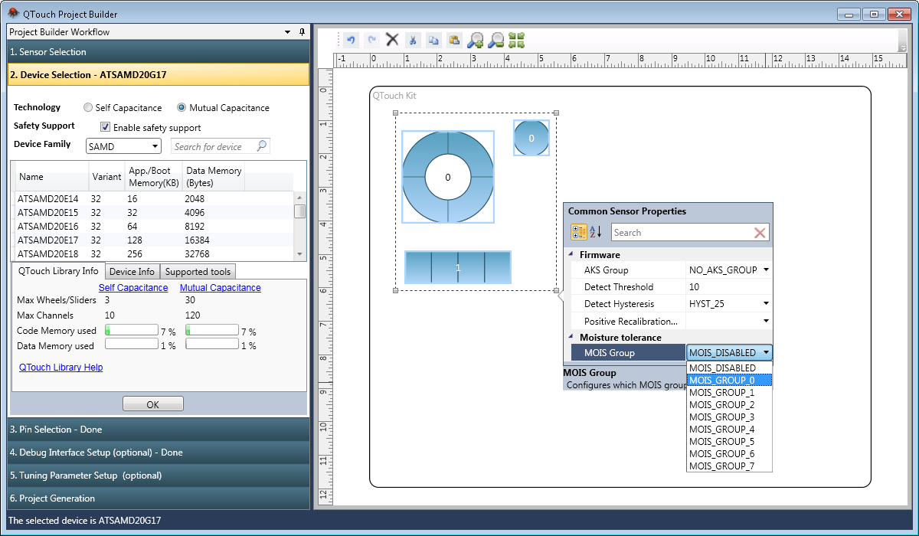
Task: Toggle the Enable safety support checkbox
Action: point(106,128)
